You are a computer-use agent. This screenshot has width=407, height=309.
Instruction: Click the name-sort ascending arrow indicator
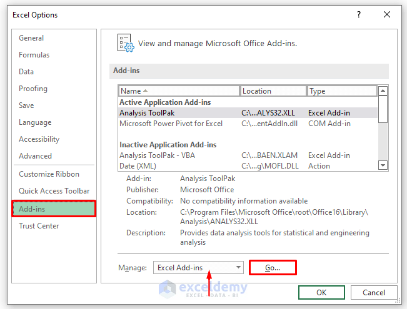tap(145, 91)
